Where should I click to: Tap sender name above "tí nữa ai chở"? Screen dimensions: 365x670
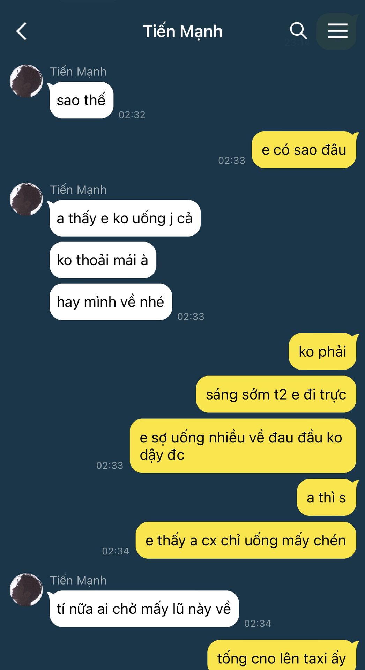click(78, 580)
